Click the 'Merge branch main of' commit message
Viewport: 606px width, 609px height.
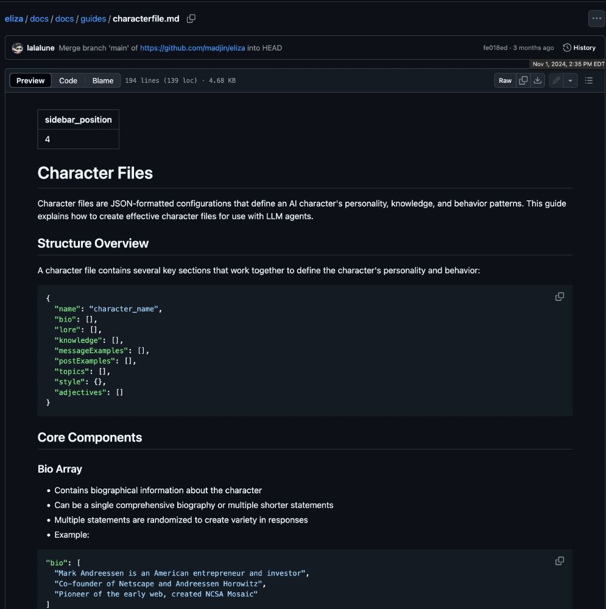98,48
